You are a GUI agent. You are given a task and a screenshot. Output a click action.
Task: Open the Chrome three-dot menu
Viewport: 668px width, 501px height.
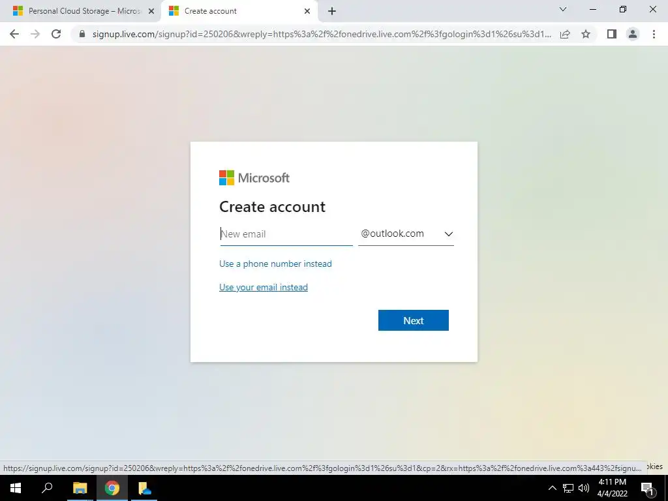pos(654,34)
